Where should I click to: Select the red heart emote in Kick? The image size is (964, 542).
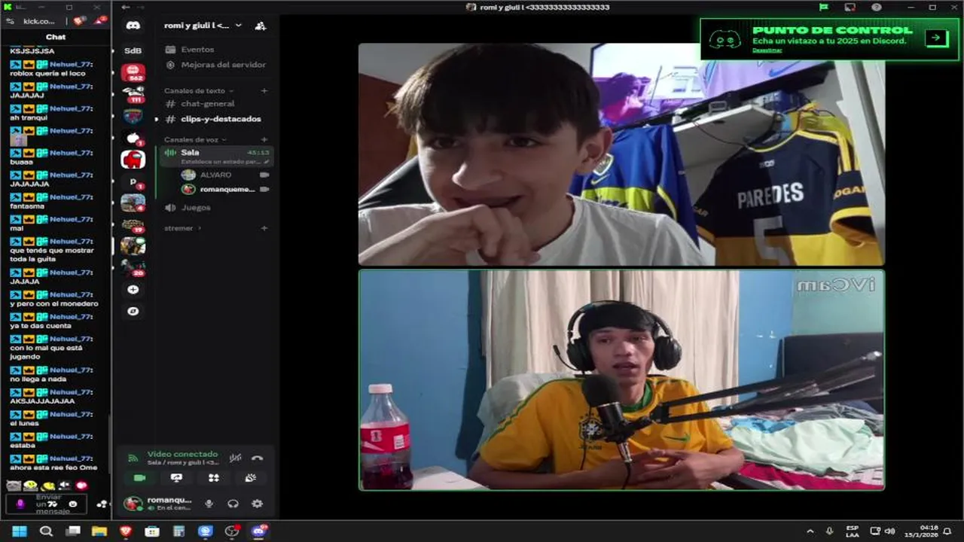(81, 486)
